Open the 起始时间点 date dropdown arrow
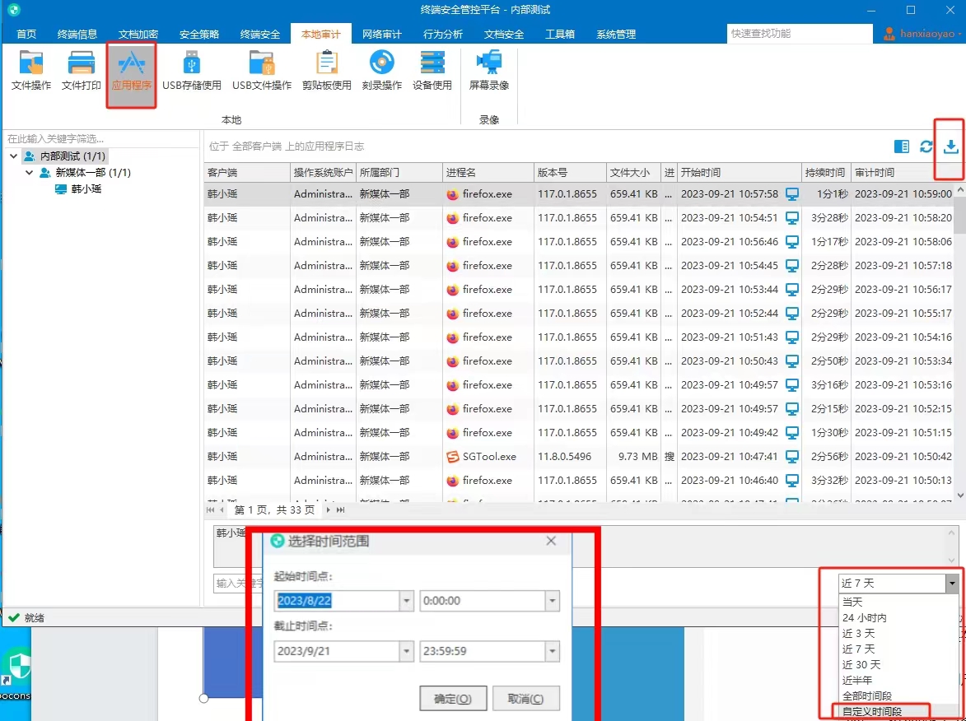The height and width of the screenshot is (721, 966). click(x=406, y=601)
